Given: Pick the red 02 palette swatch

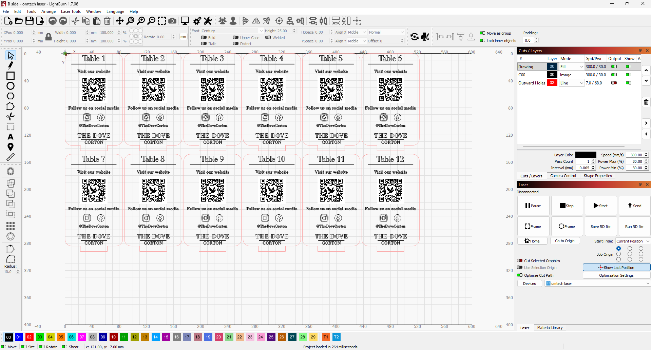Looking at the screenshot, I should (30, 337).
